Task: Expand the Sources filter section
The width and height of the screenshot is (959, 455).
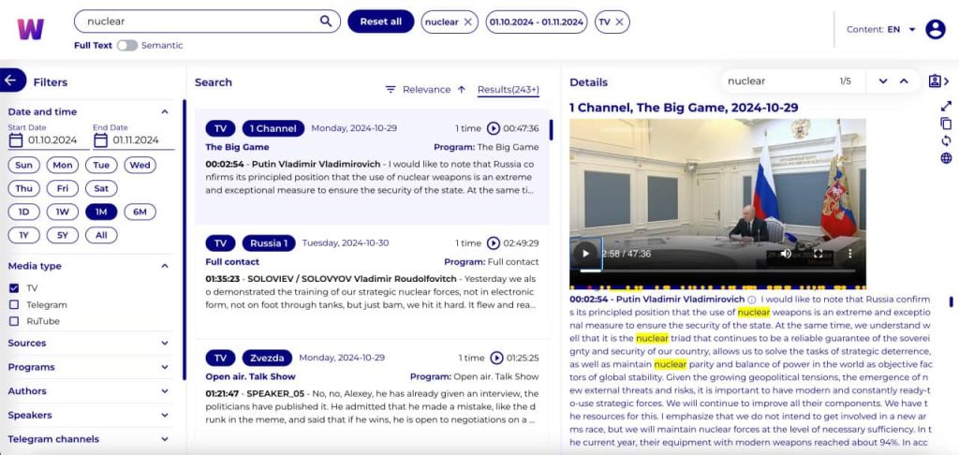Action: coord(89,343)
